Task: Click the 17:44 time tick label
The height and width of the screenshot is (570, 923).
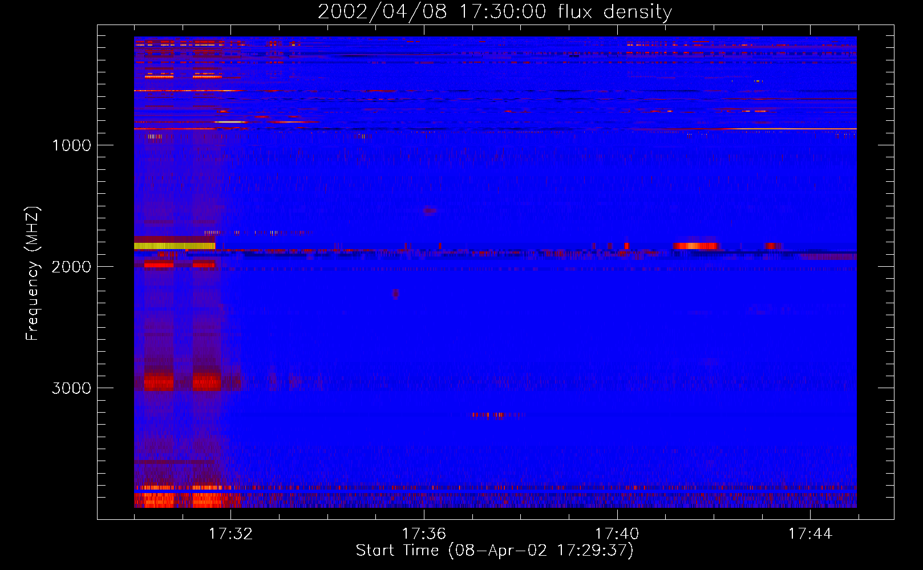Action: point(810,534)
